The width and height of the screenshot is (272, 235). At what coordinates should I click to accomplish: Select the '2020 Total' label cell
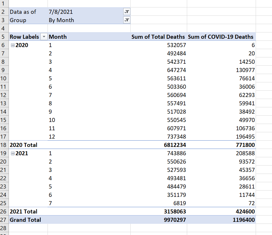pos(28,145)
